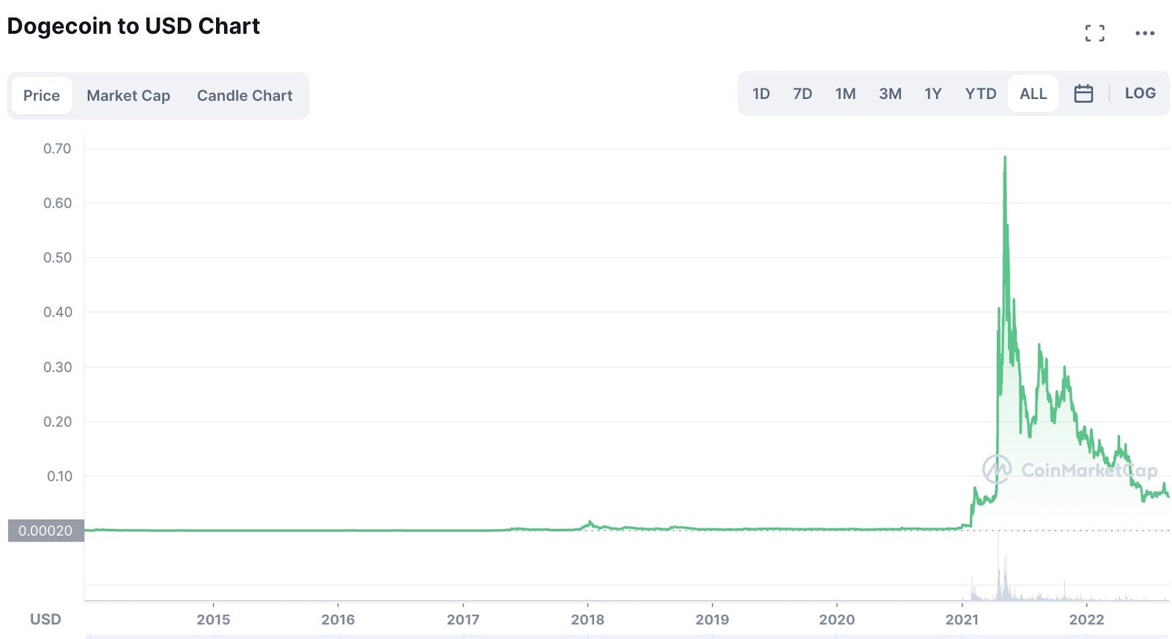Click the 2016 x-axis label
This screenshot has height=639, width=1172.
[x=338, y=620]
